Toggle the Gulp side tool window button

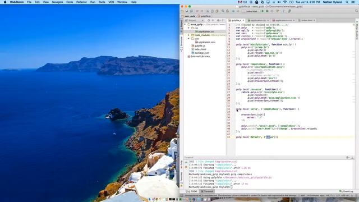click(182, 164)
